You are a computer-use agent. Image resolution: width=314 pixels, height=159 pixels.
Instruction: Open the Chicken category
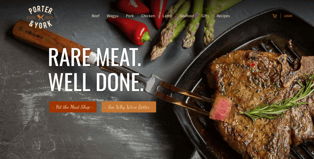click(x=148, y=16)
